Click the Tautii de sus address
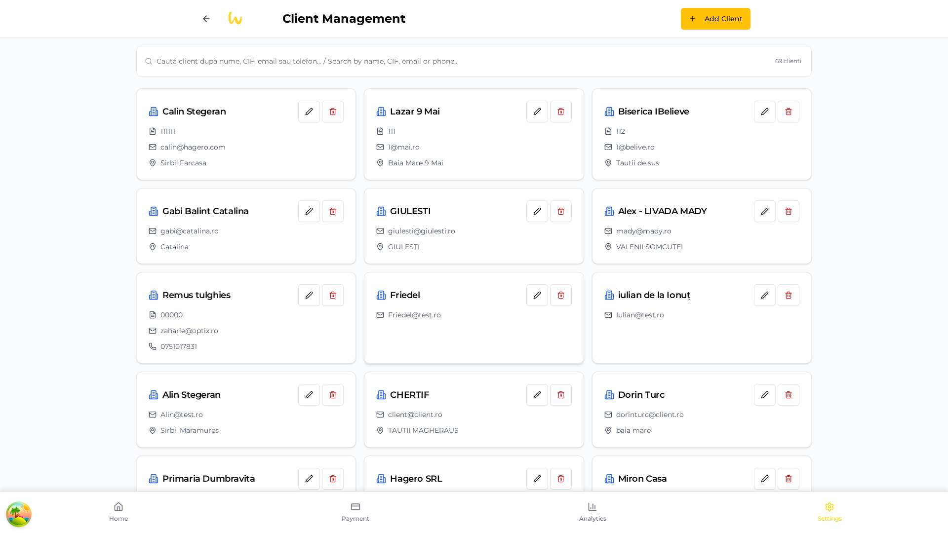 (x=637, y=163)
